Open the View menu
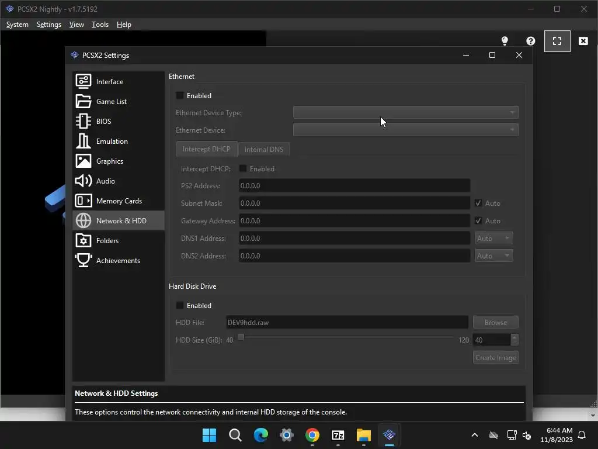The image size is (598, 449). click(x=77, y=25)
